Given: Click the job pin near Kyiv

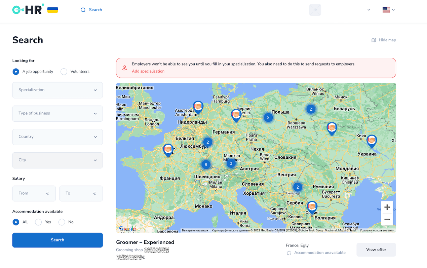Looking at the screenshot, I should (372, 141).
